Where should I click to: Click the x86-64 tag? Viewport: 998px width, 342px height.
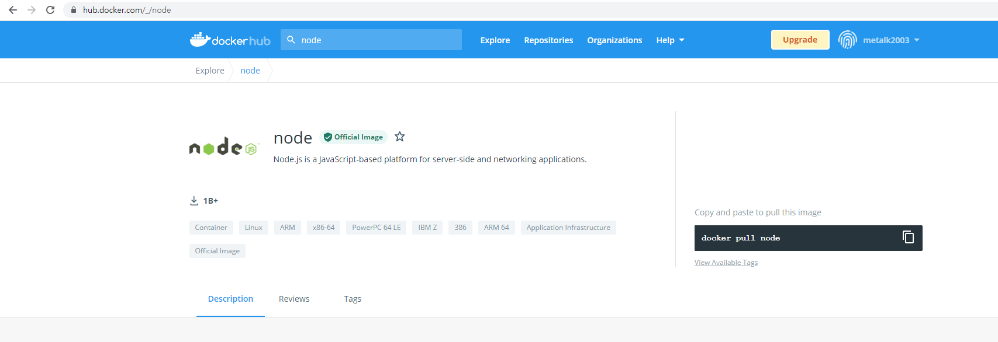point(324,228)
